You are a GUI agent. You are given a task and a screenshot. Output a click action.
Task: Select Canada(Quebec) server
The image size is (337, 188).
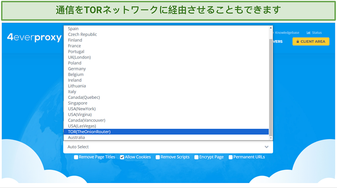tap(166, 97)
